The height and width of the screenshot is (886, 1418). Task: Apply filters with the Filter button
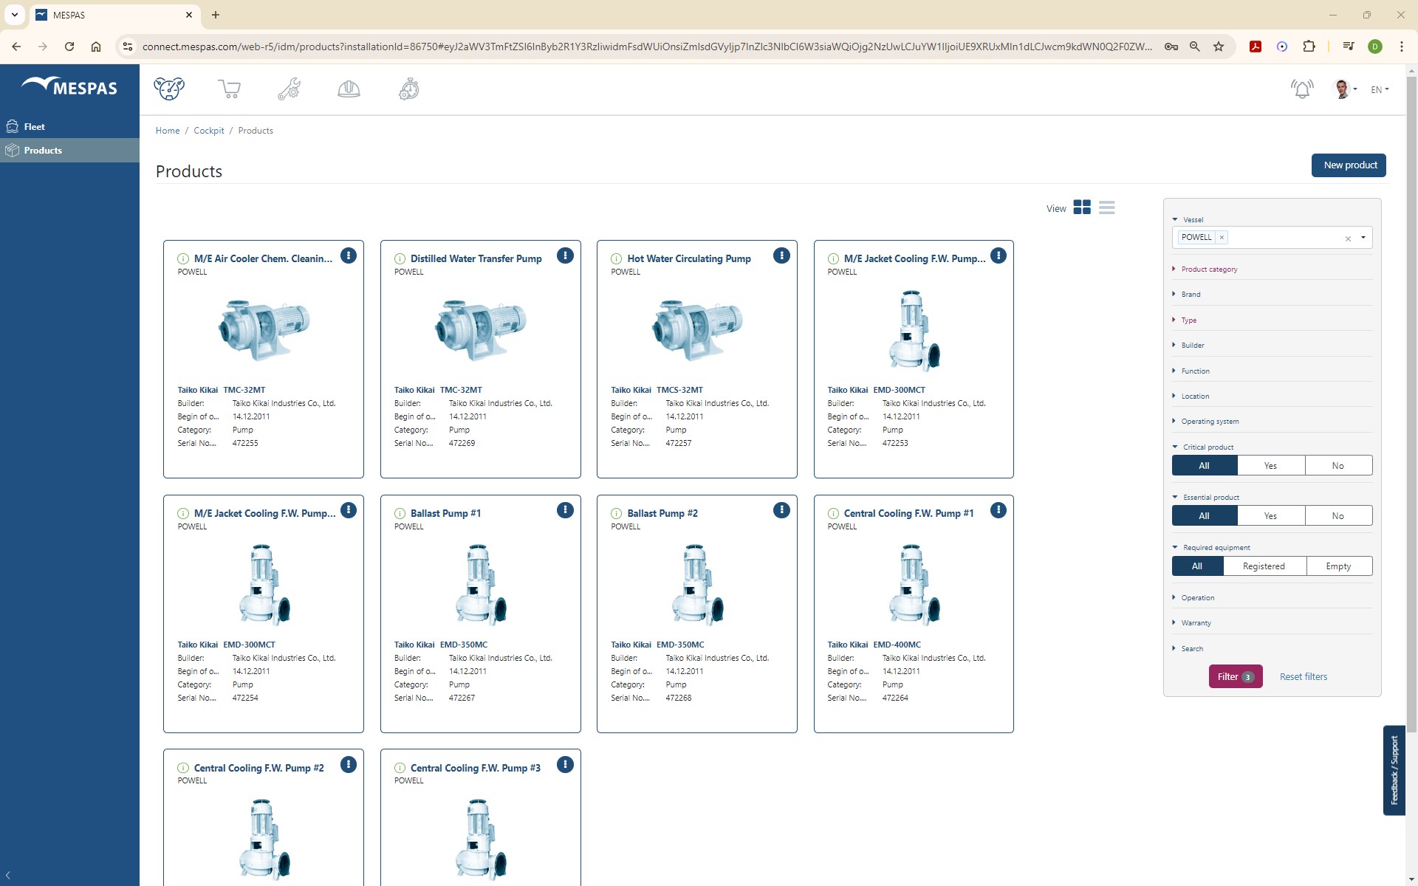click(x=1236, y=676)
